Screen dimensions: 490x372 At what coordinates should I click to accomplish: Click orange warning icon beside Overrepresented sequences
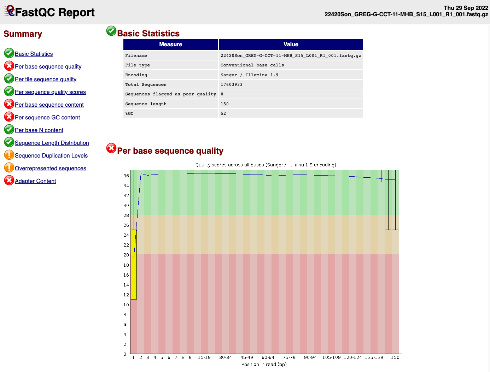(9, 168)
